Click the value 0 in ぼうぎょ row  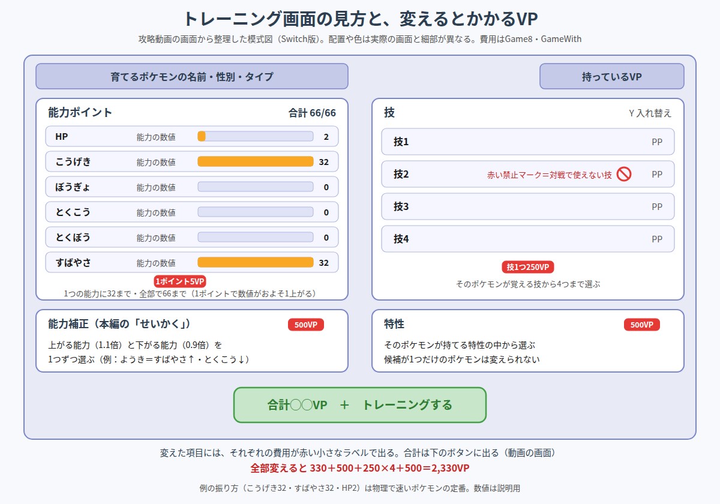point(326,187)
